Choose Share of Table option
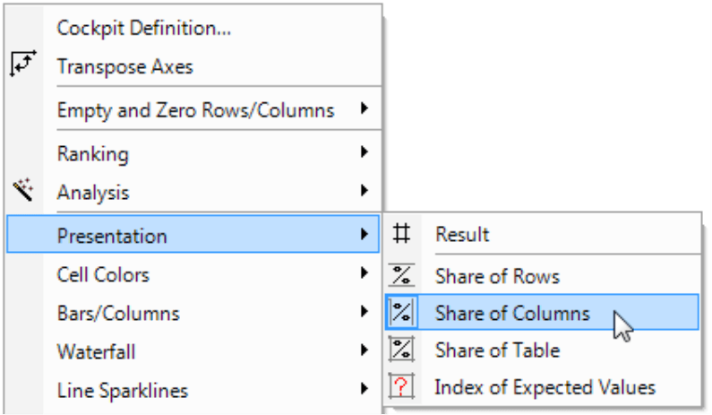 pos(542,350)
